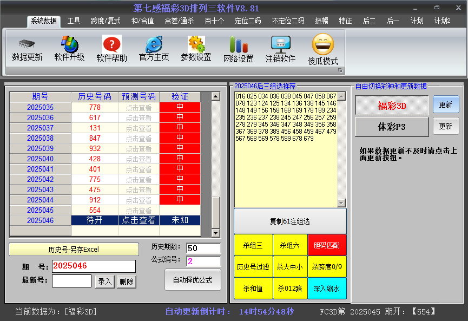The image size is (468, 321).
Task: Click the 数据更新 chip icon
Action: point(27,44)
